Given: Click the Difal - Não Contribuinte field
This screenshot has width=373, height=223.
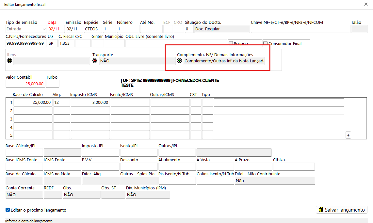Looking at the screenshot, I should tap(275, 181).
